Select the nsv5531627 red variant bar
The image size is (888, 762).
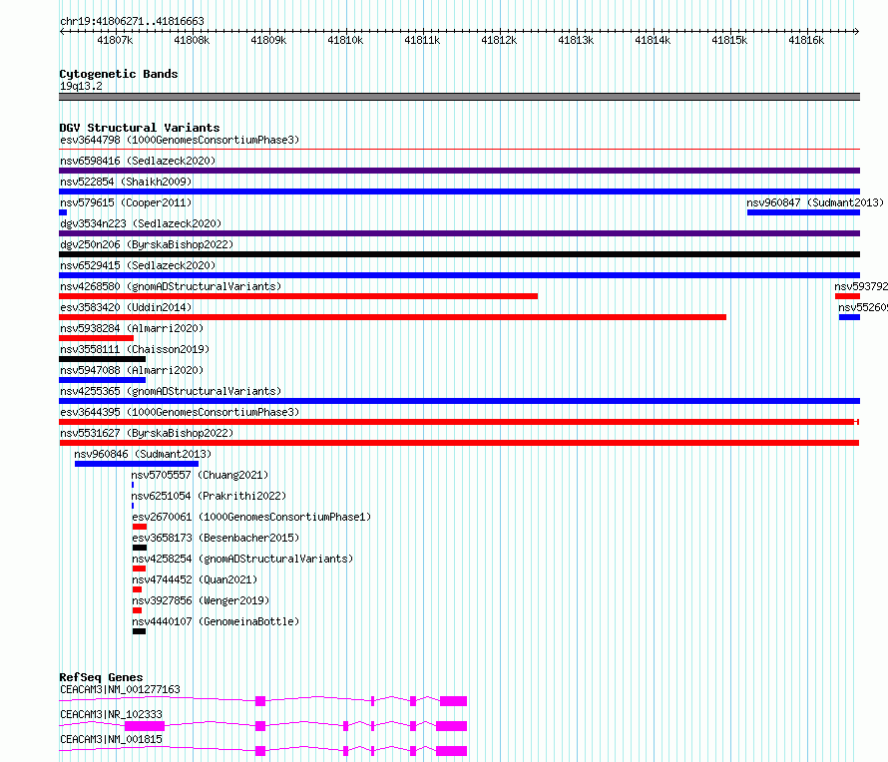coord(459,443)
